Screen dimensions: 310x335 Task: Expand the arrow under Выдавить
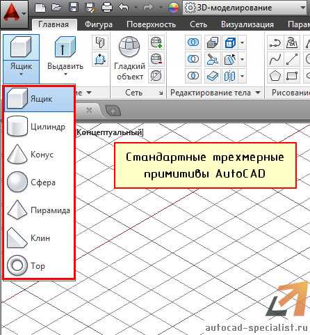click(x=65, y=75)
